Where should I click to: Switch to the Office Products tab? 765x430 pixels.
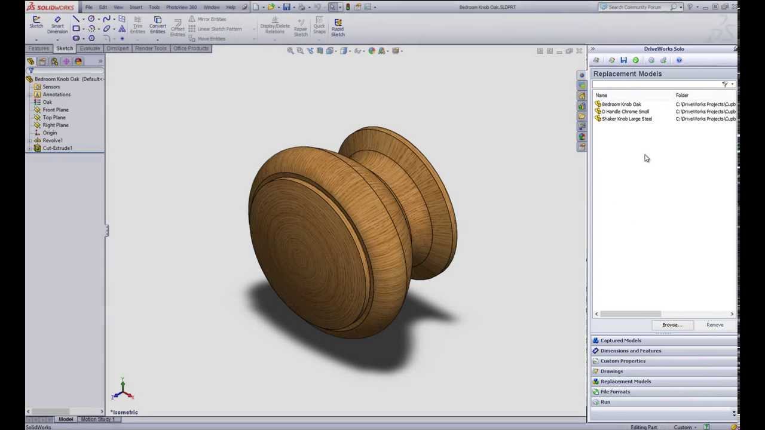pyautogui.click(x=191, y=48)
